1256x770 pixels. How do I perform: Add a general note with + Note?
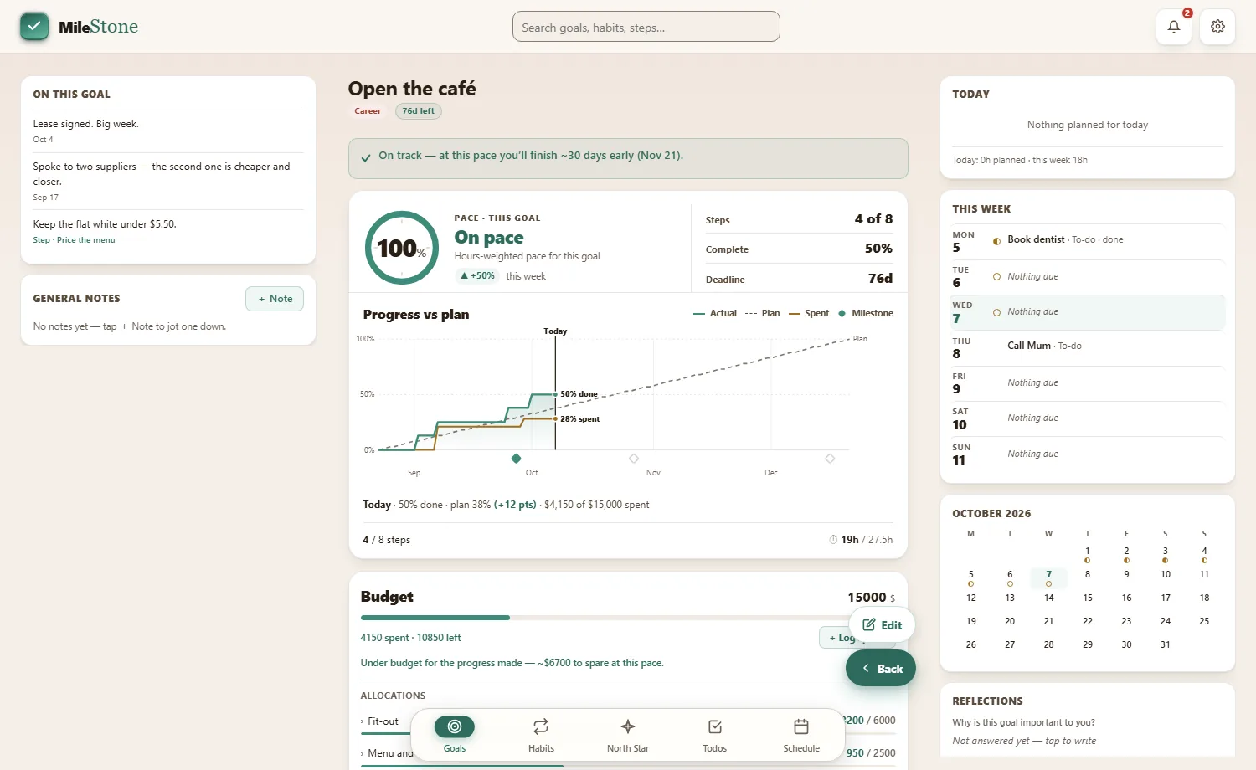point(275,299)
